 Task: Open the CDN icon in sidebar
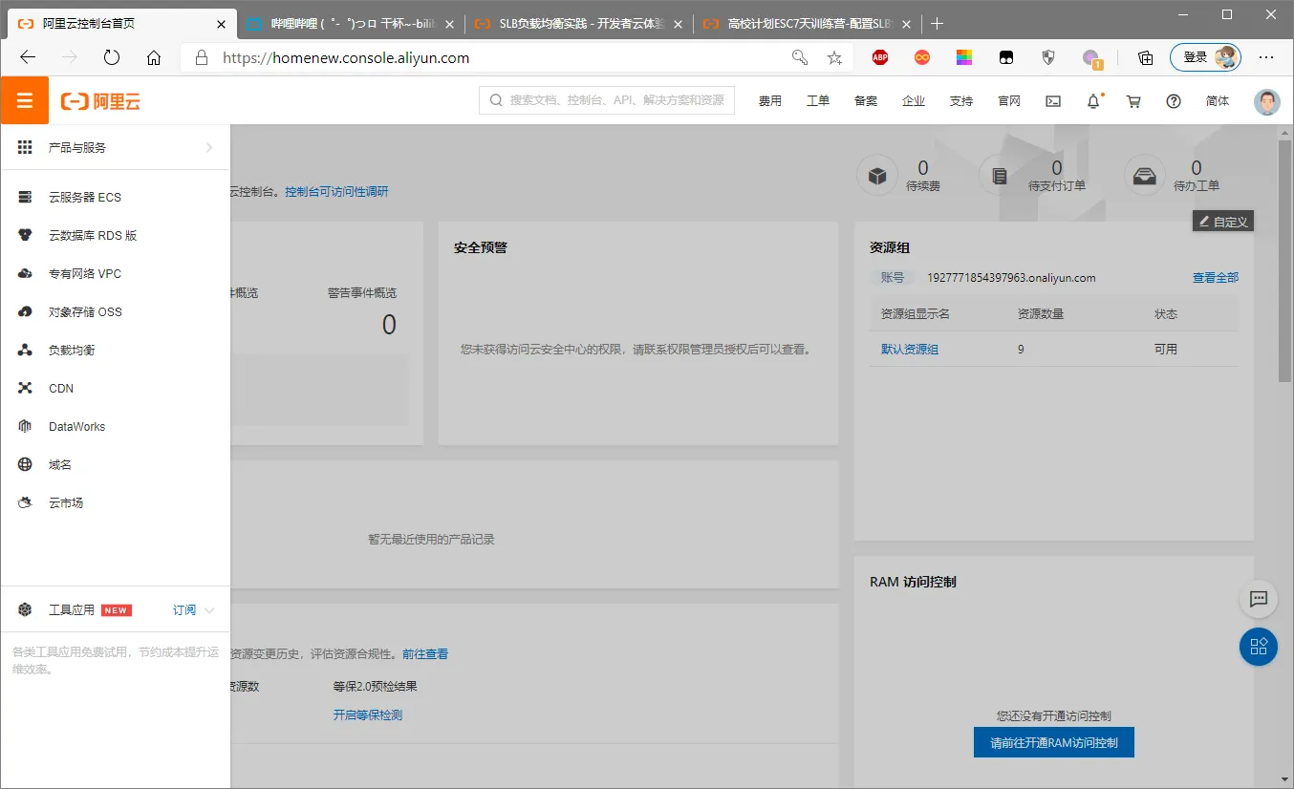pyautogui.click(x=26, y=388)
